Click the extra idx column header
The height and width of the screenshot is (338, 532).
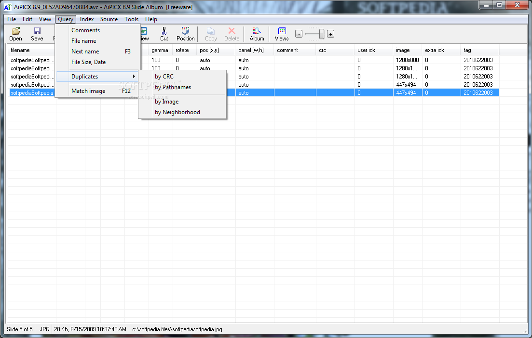coord(441,50)
